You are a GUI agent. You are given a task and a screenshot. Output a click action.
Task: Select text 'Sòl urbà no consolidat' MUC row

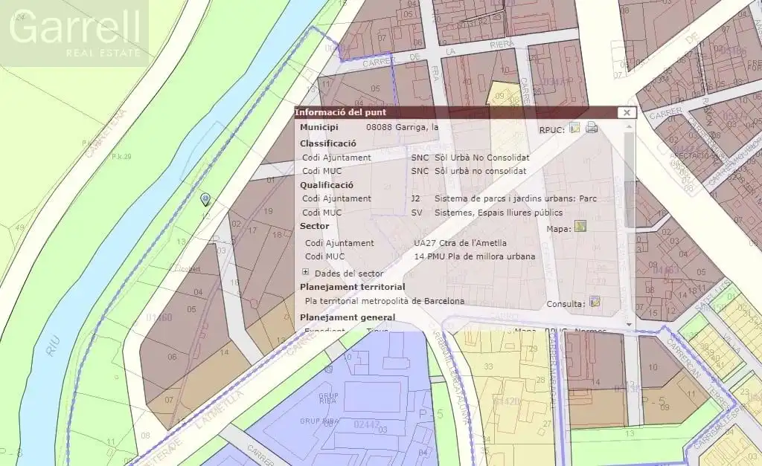[481, 171]
